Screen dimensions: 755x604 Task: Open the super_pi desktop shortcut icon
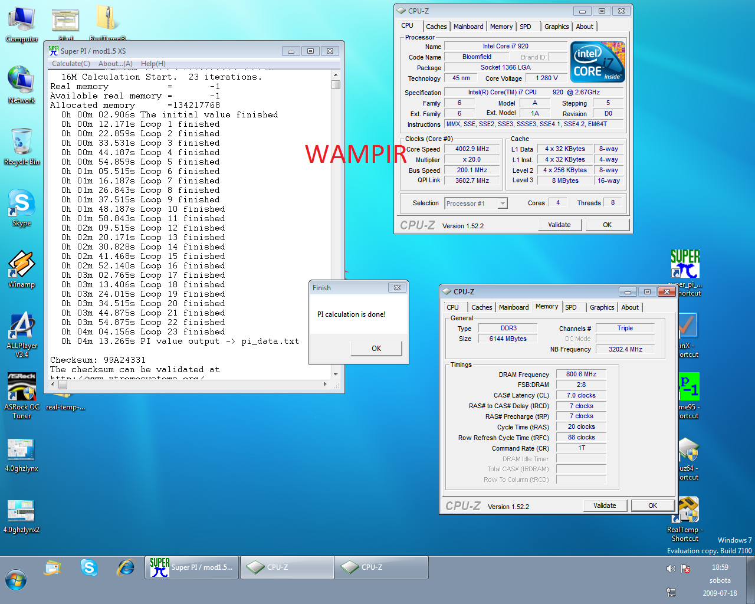tap(685, 272)
